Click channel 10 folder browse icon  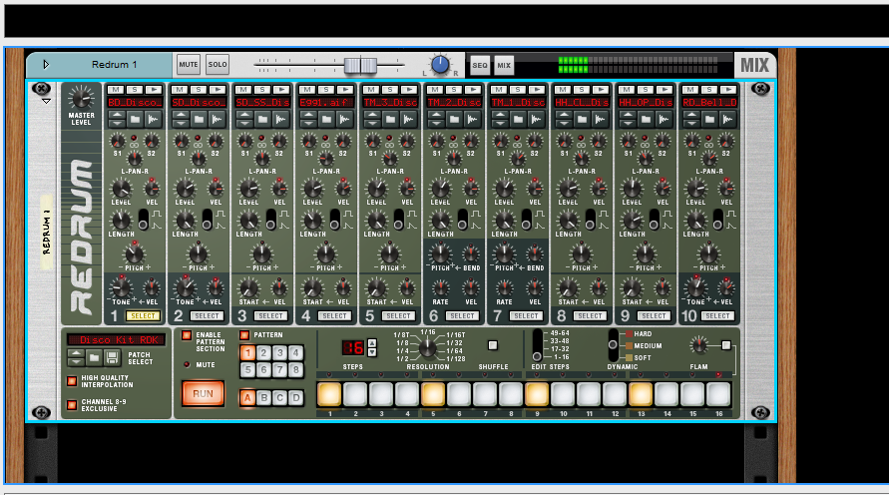pyautogui.click(x=709, y=119)
